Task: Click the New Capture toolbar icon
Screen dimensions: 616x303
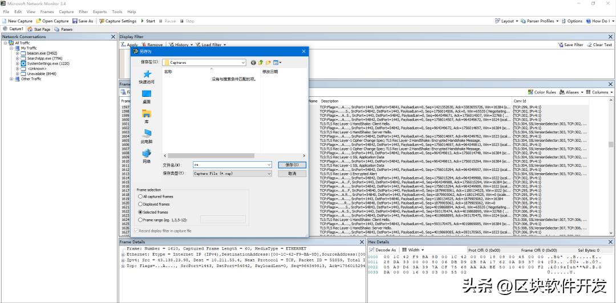Action: 5,21
